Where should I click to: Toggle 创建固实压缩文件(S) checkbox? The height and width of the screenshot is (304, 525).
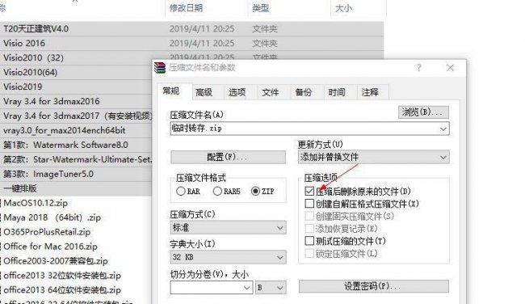pyautogui.click(x=309, y=216)
